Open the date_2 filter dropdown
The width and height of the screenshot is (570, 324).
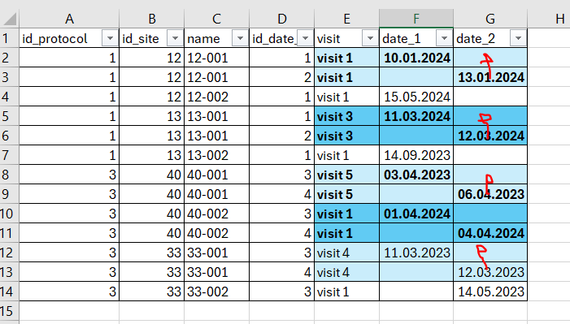519,38
